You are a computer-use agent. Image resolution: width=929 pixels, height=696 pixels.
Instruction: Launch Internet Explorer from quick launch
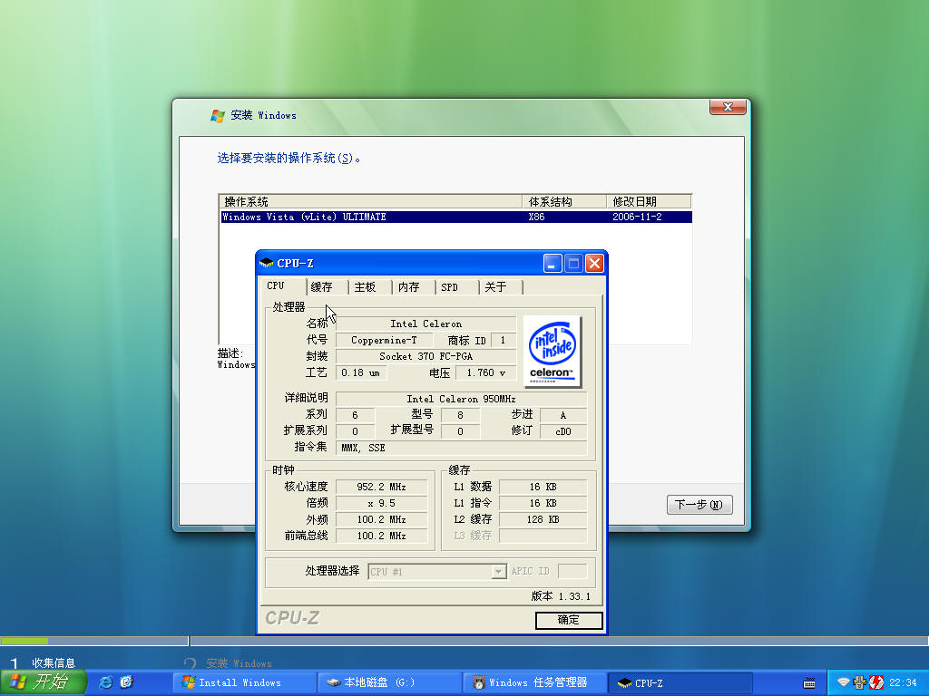tap(106, 682)
